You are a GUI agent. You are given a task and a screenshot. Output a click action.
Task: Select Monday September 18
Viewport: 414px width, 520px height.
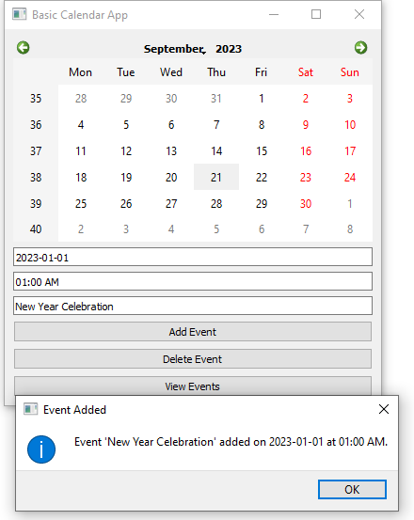pos(81,177)
